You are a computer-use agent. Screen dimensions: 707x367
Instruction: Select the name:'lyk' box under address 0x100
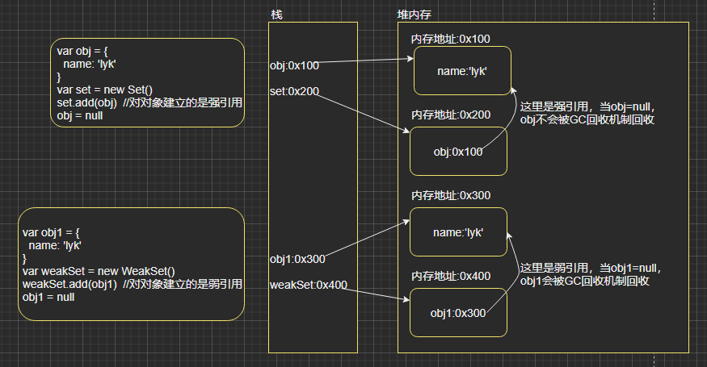tap(462, 71)
